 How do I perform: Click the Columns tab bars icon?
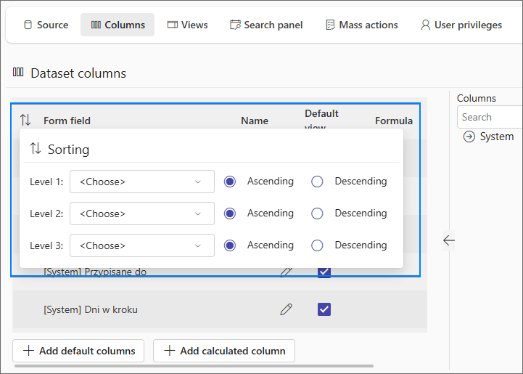[x=96, y=25]
